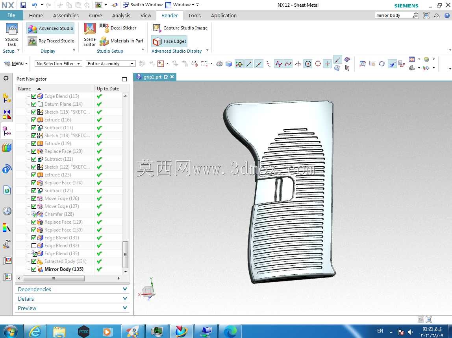The image size is (452, 338).
Task: Click Switch Window button
Action: pyautogui.click(x=143, y=5)
